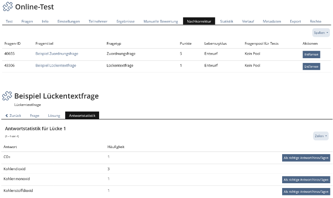Open the Export tab

coord(295,21)
